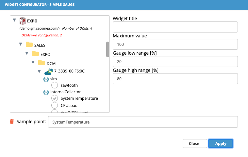This screenshot has height=157, width=248.
Task: Click the DCM folder label
Action: coord(51,64)
